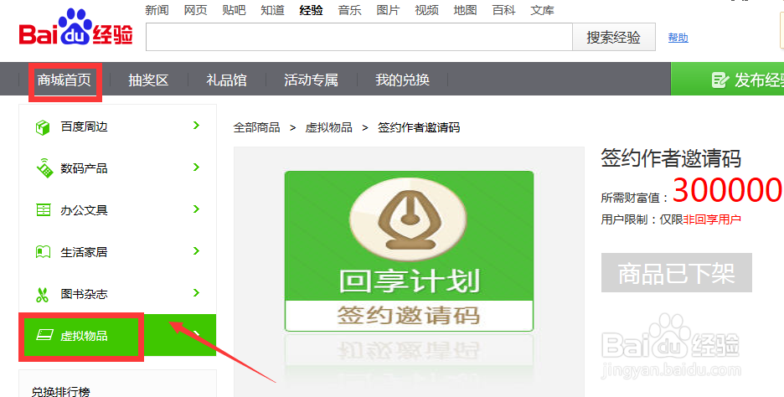Click the 签约作者邀请码 breadcrumb text
The height and width of the screenshot is (397, 784).
point(419,127)
